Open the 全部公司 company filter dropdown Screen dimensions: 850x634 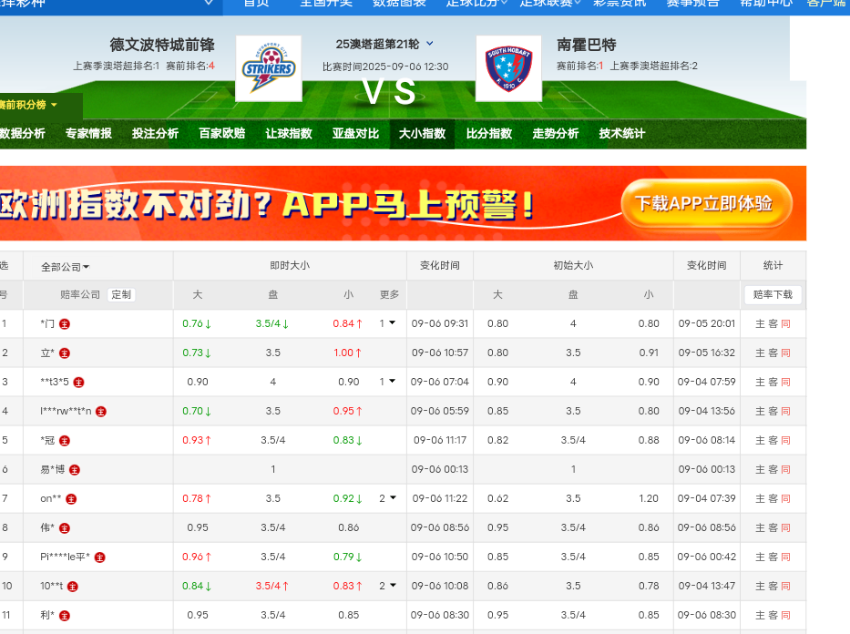coord(66,267)
